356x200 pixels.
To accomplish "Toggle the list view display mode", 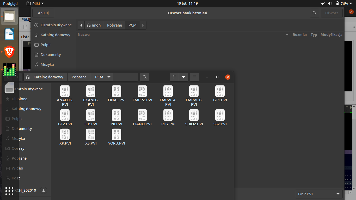I will click(x=174, y=77).
